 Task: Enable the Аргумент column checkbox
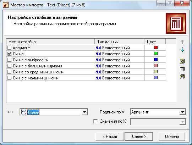pos(10,48)
